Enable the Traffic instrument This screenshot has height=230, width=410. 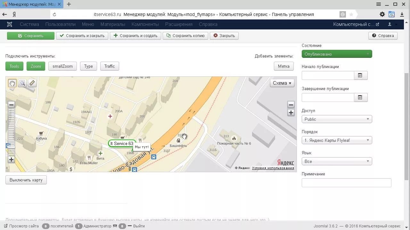pyautogui.click(x=110, y=66)
